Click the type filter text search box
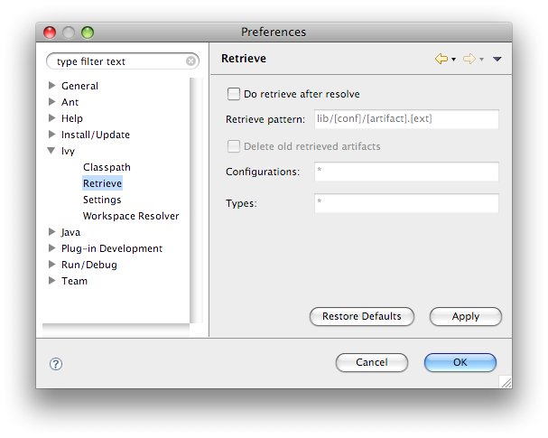 (117, 61)
